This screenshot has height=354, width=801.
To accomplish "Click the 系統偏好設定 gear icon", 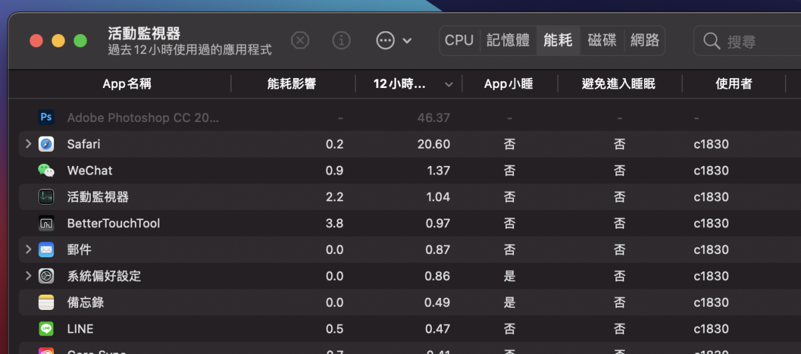I will tap(46, 276).
